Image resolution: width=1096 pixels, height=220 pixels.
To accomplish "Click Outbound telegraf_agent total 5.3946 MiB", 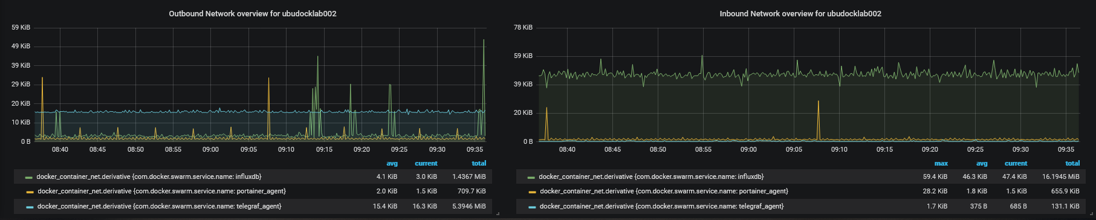I will (x=469, y=206).
